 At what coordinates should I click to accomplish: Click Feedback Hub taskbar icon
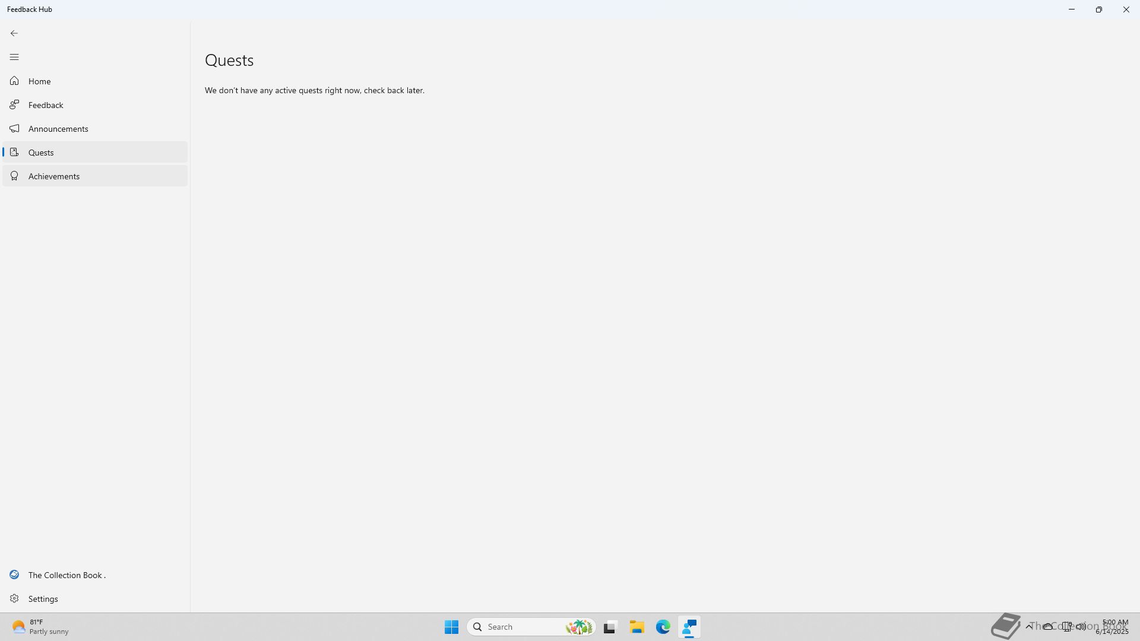(x=689, y=627)
